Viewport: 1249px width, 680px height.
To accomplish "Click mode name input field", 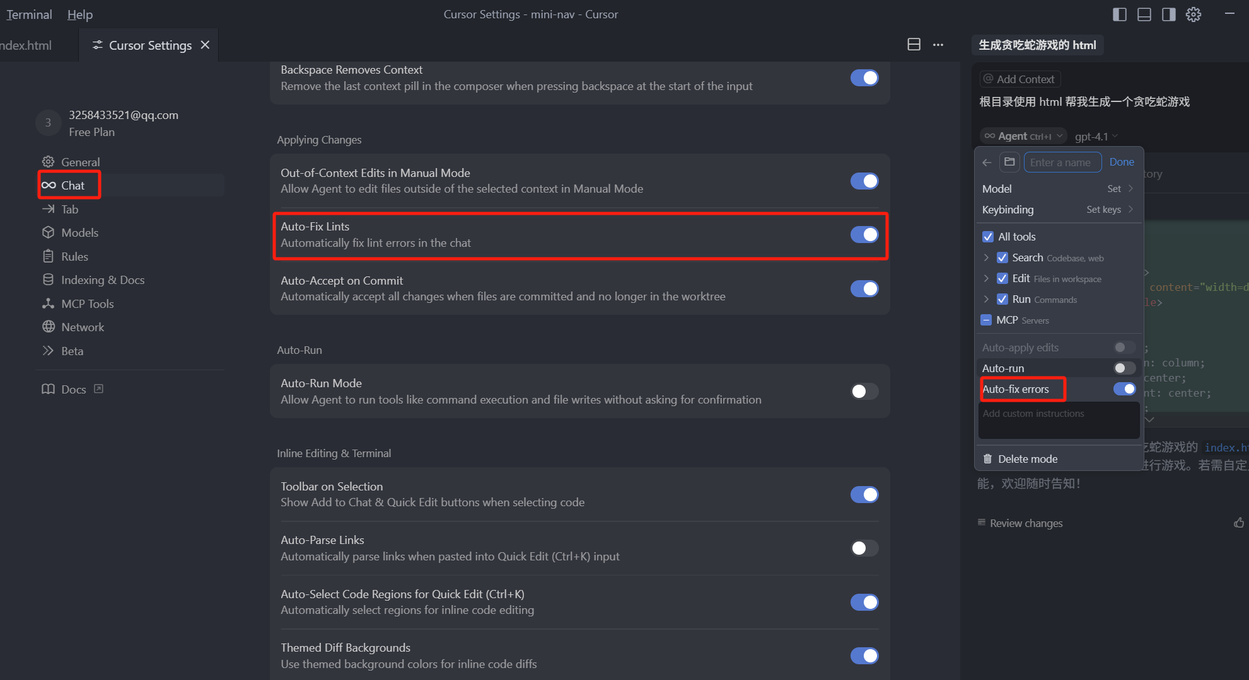I will pos(1063,162).
